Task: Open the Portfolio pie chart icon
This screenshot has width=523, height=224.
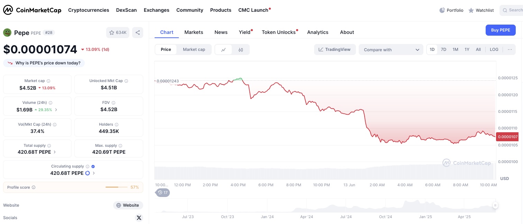Action: (442, 10)
